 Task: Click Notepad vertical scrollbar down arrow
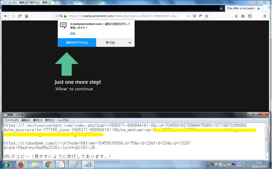click(267, 157)
